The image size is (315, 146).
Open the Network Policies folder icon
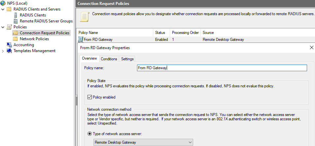[15, 39]
